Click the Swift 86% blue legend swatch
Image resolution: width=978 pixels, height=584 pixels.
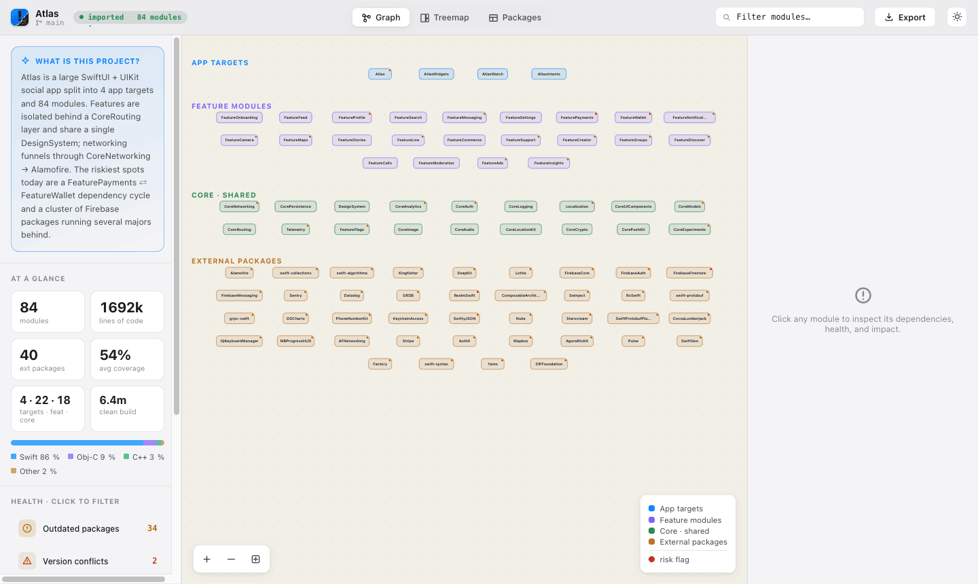14,457
